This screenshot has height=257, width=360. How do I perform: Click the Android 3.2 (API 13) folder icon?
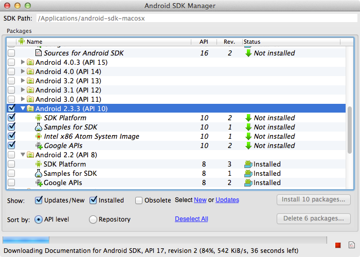pos(30,81)
